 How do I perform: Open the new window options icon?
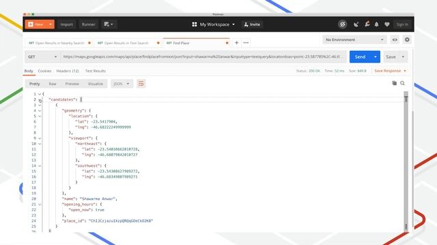pyautogui.click(x=109, y=24)
